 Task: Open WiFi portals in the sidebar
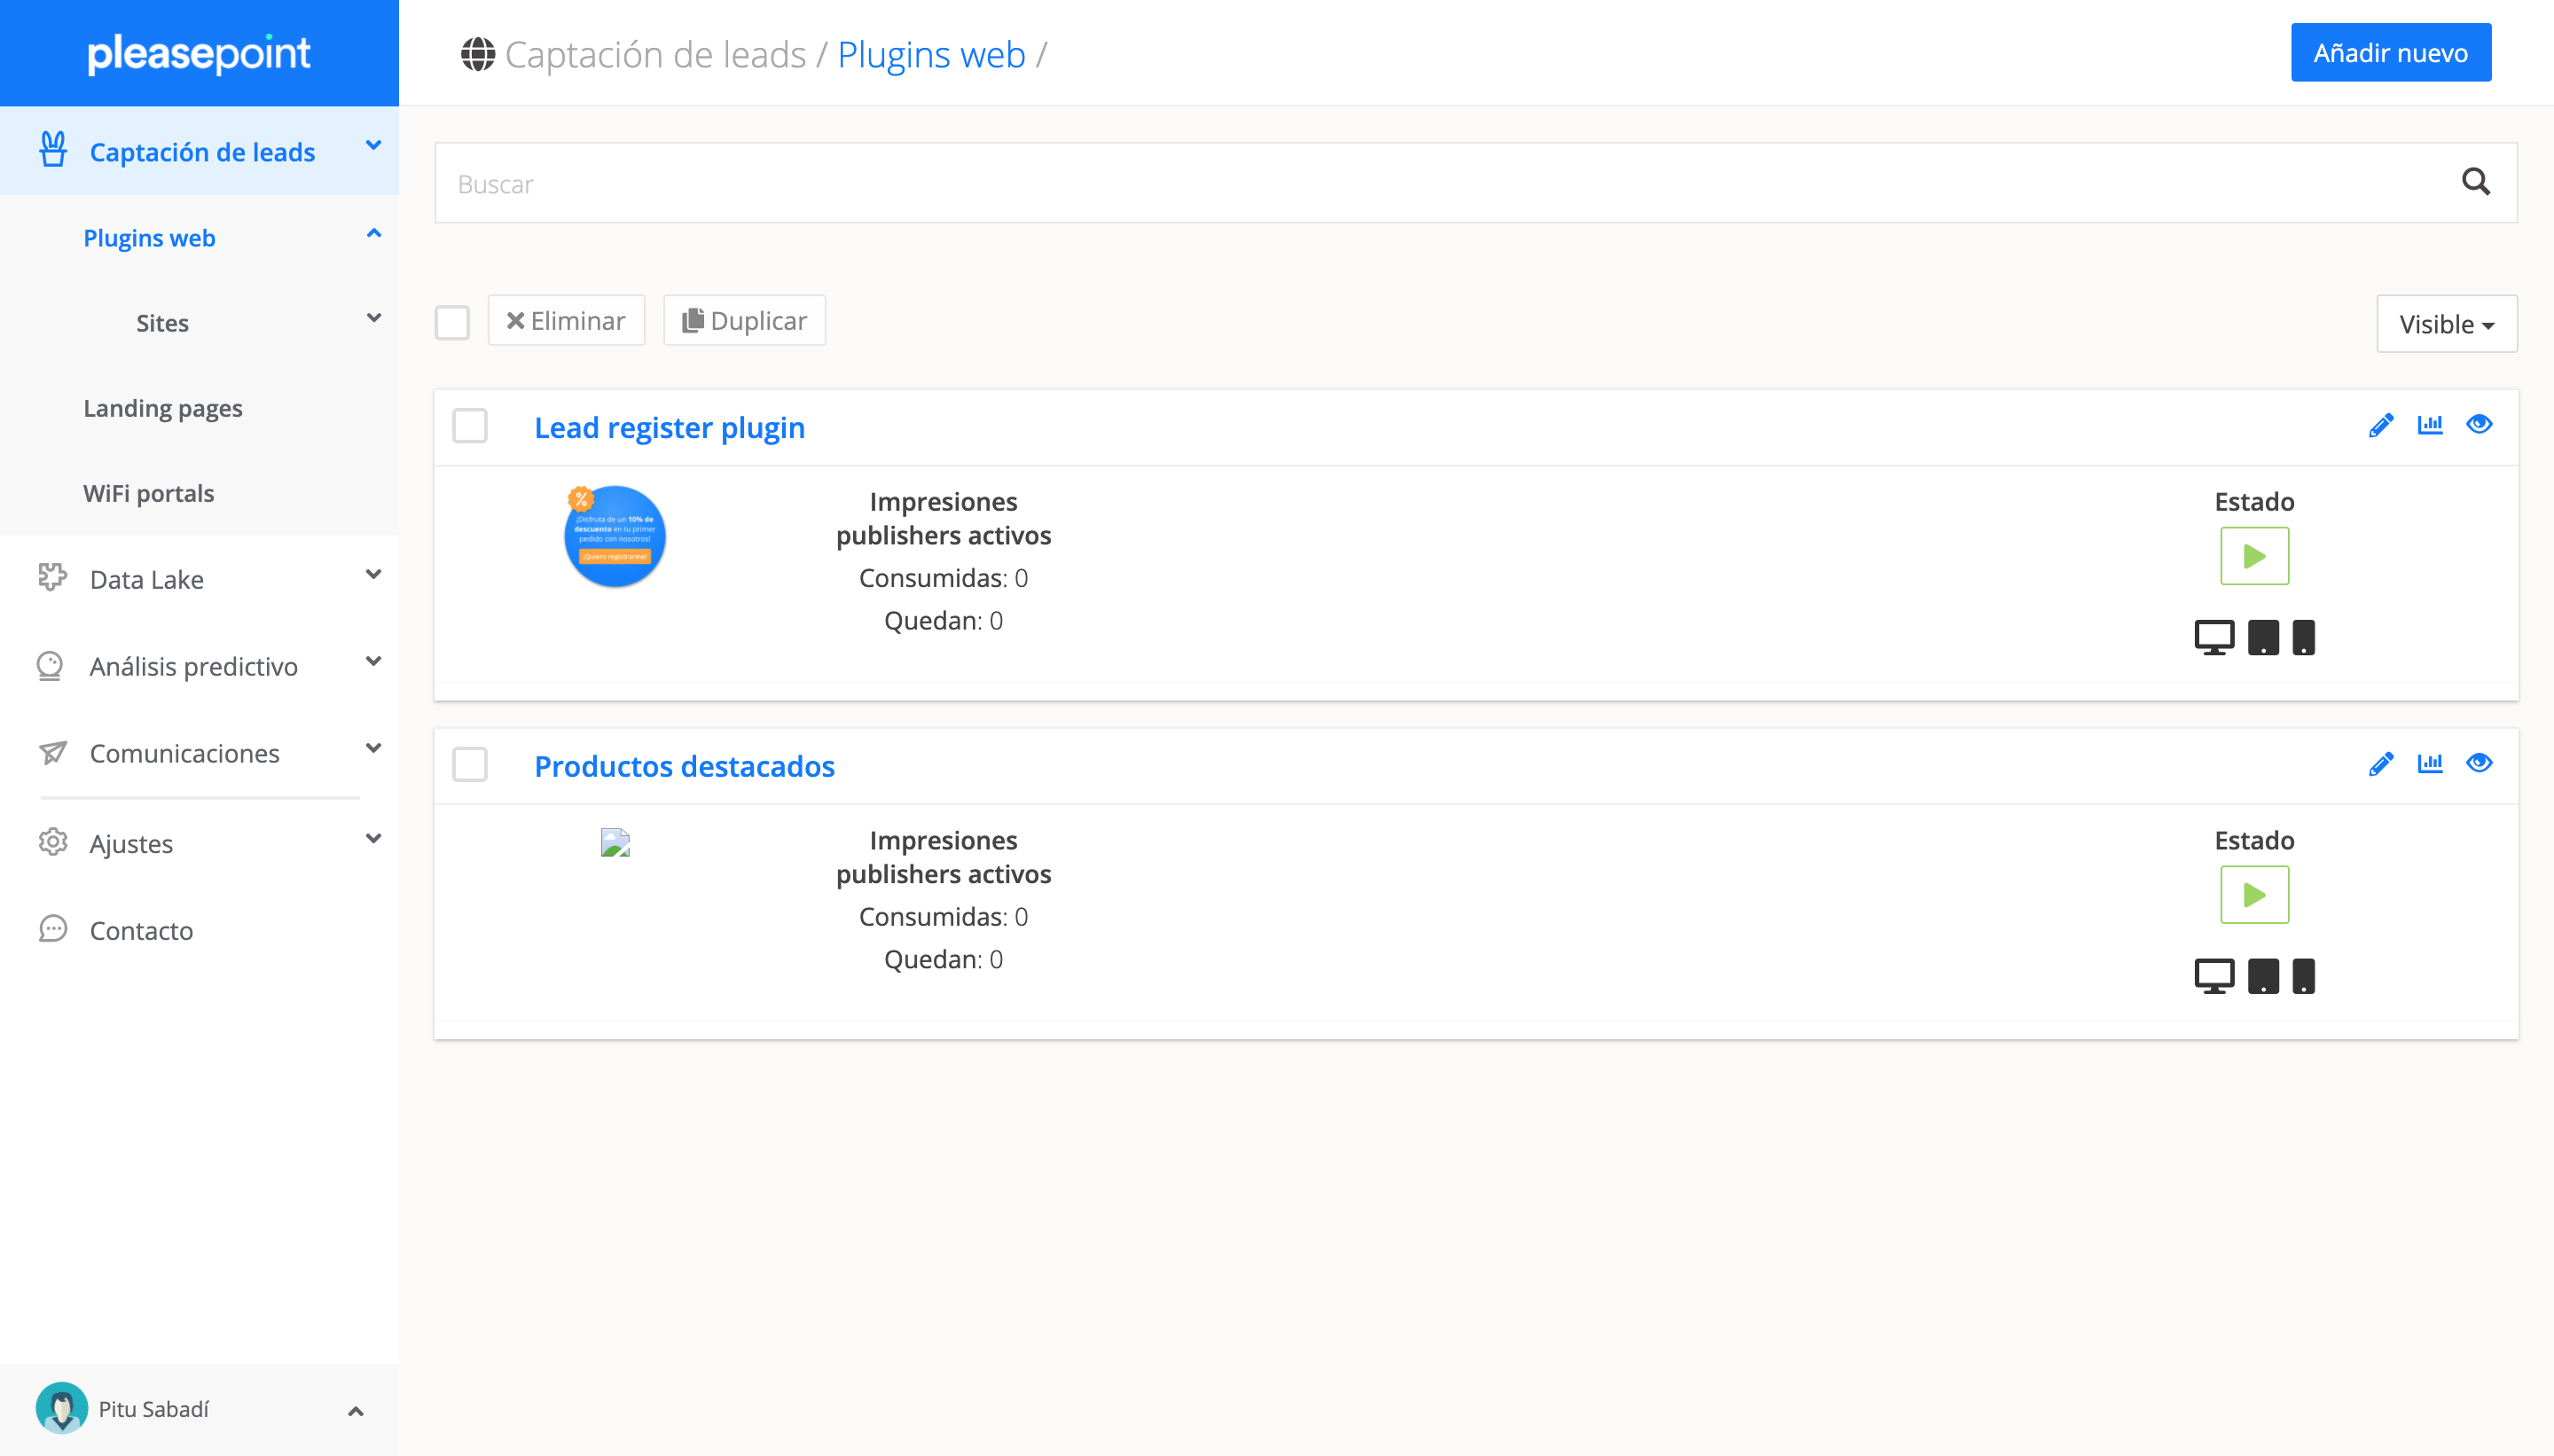(149, 493)
